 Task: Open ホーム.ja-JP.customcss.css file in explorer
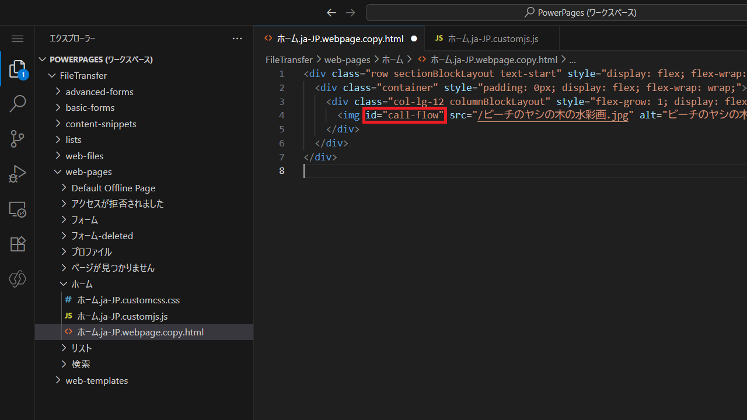(128, 300)
